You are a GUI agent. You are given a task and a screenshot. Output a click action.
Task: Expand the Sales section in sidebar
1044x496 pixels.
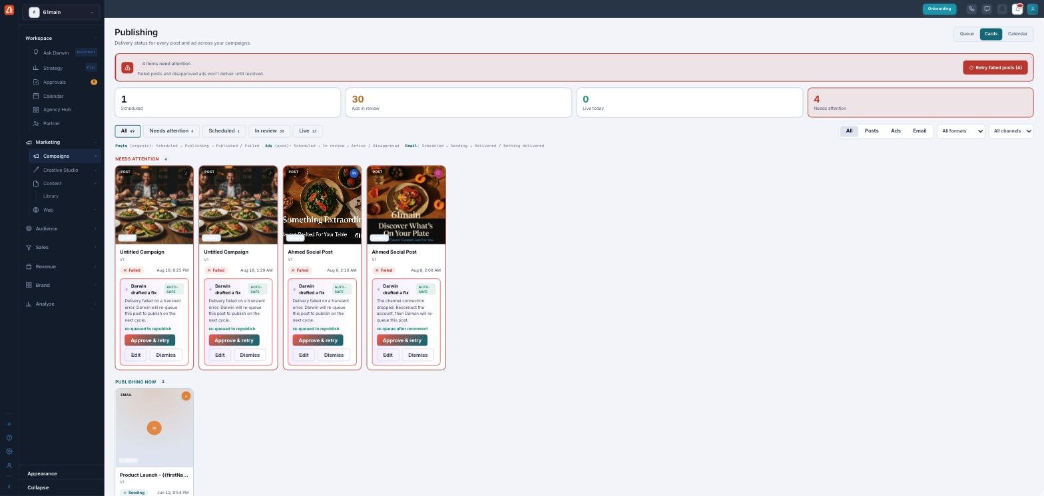click(61, 247)
